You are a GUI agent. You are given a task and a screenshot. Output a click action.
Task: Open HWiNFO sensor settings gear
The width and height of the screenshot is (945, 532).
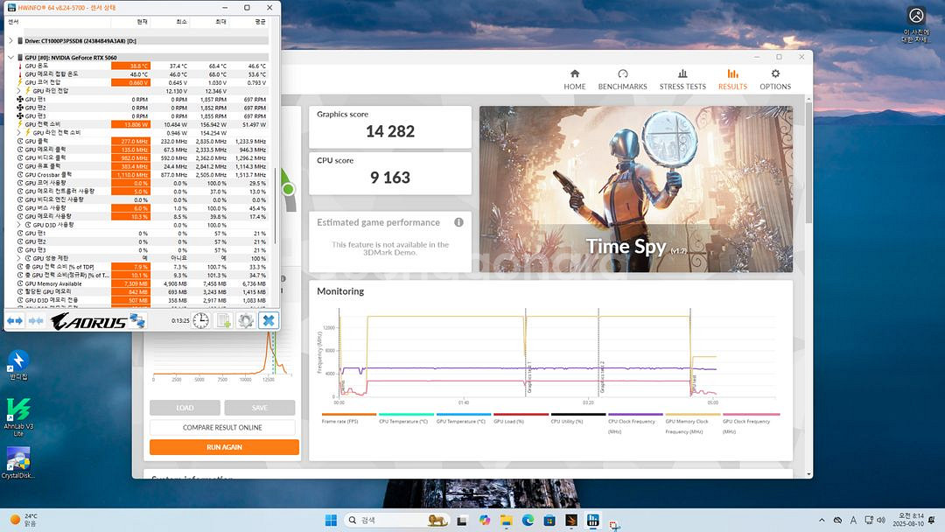(x=246, y=321)
